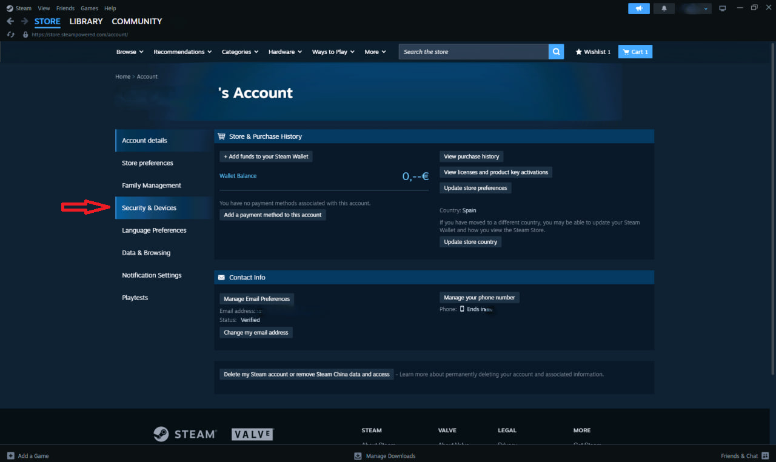Viewport: 776px width, 462px height.
Task: Open the More dropdown in the store nav
Action: (x=375, y=52)
